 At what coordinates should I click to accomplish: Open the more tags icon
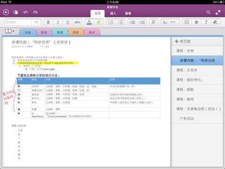coord(216,22)
